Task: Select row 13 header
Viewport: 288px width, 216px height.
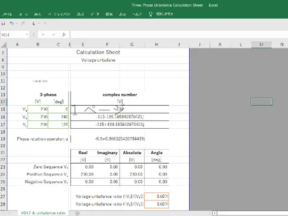Action: (x=3, y=95)
